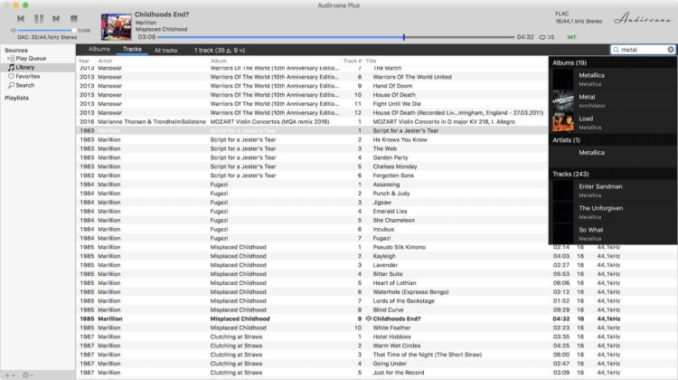The width and height of the screenshot is (678, 380).
Task: Select Play Queue in Sources
Action: click(31, 59)
